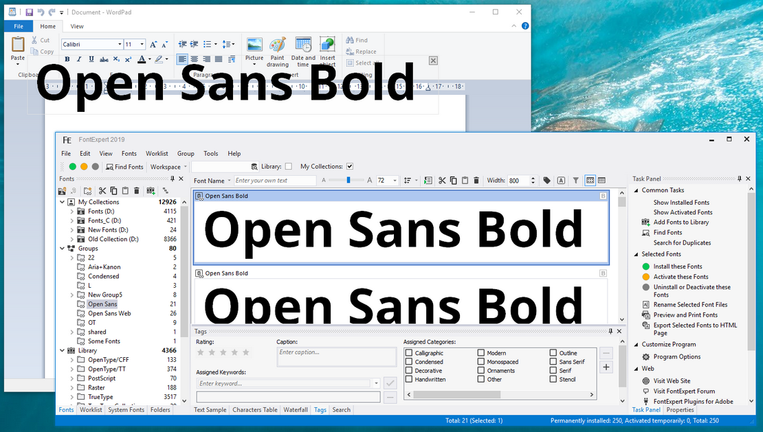Click the green Install fonts circle in toolbar
Screen dimensions: 763x432
[x=72, y=167]
